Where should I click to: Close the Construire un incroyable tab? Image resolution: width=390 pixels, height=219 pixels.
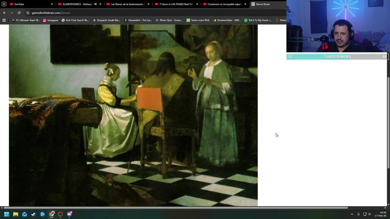tap(245, 4)
